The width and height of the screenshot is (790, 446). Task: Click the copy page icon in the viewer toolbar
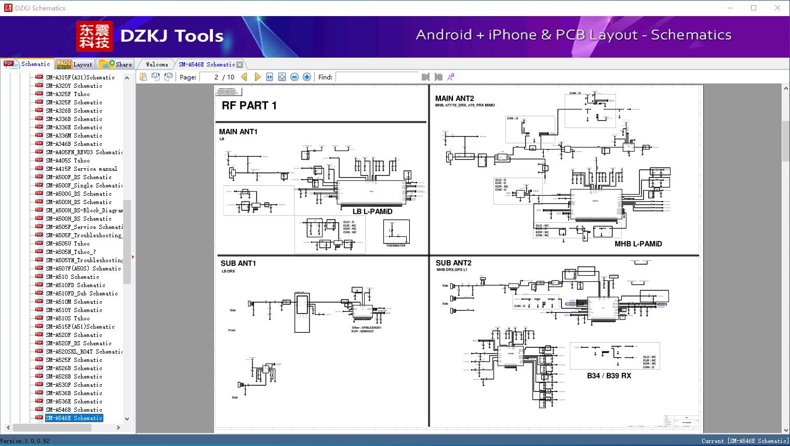tap(143, 77)
